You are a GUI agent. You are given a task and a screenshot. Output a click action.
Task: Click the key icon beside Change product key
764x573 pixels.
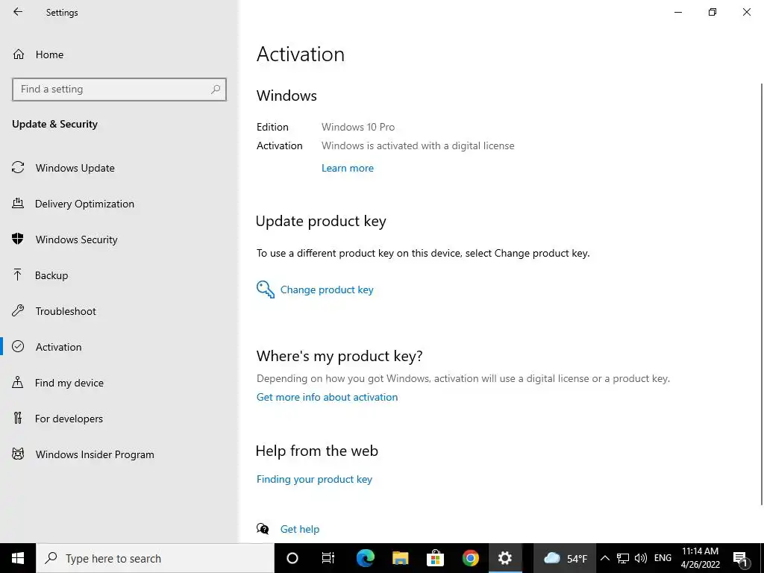point(265,289)
